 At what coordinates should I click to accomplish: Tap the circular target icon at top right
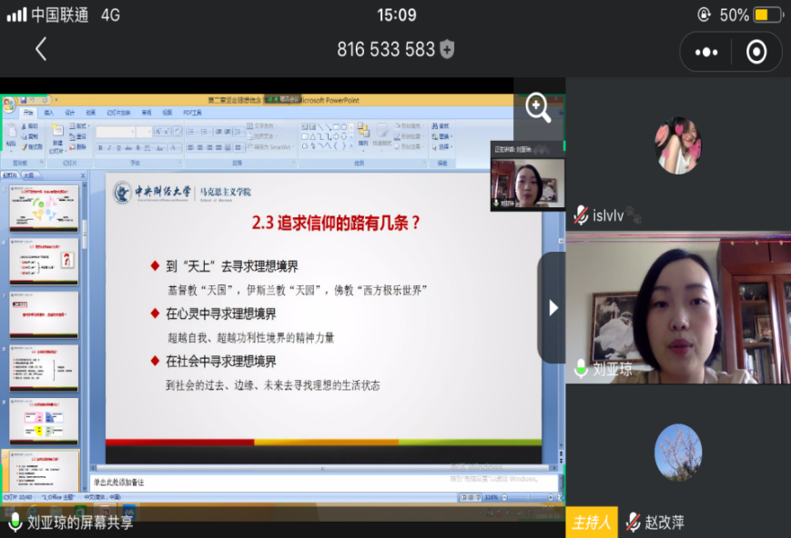click(x=756, y=53)
